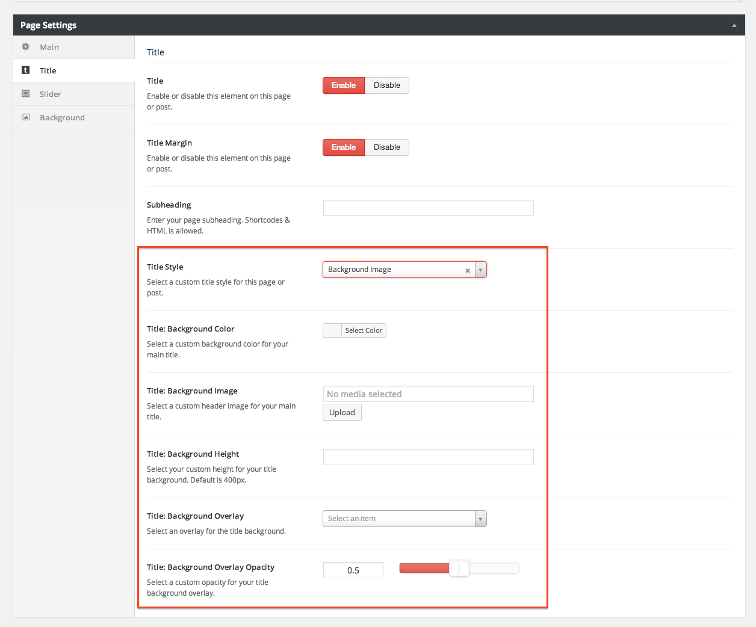756x627 pixels.
Task: Clear the Background Image selection with x
Action: (x=467, y=270)
